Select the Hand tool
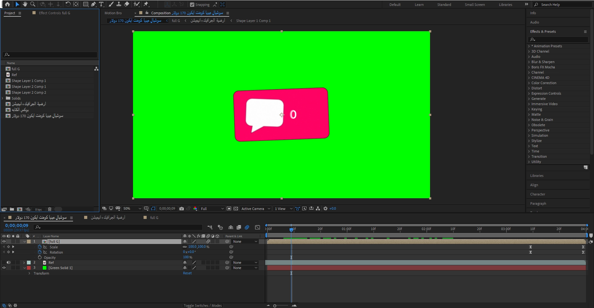594x308 pixels. (25, 4)
